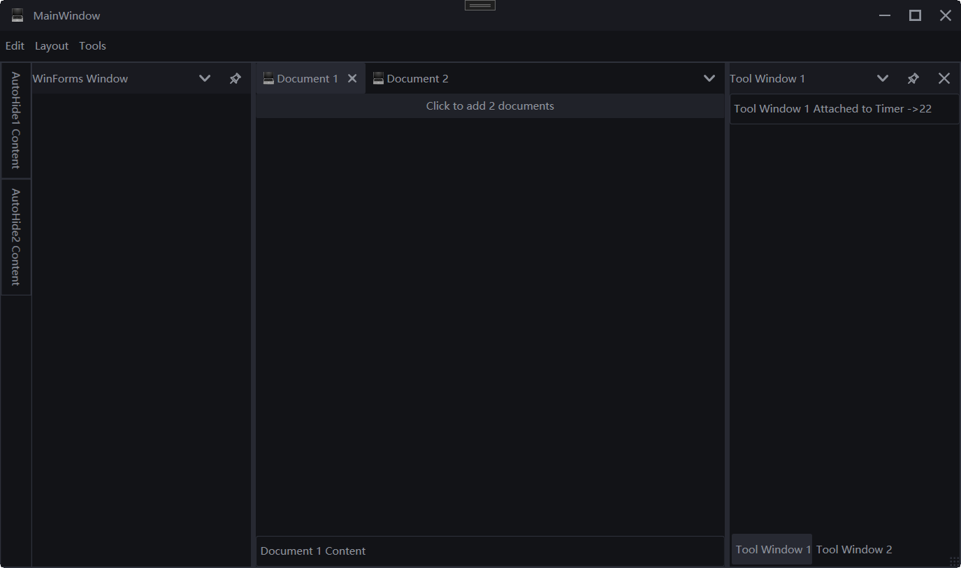The height and width of the screenshot is (568, 961).
Task: Close the Document 1 tab
Action: coord(352,78)
